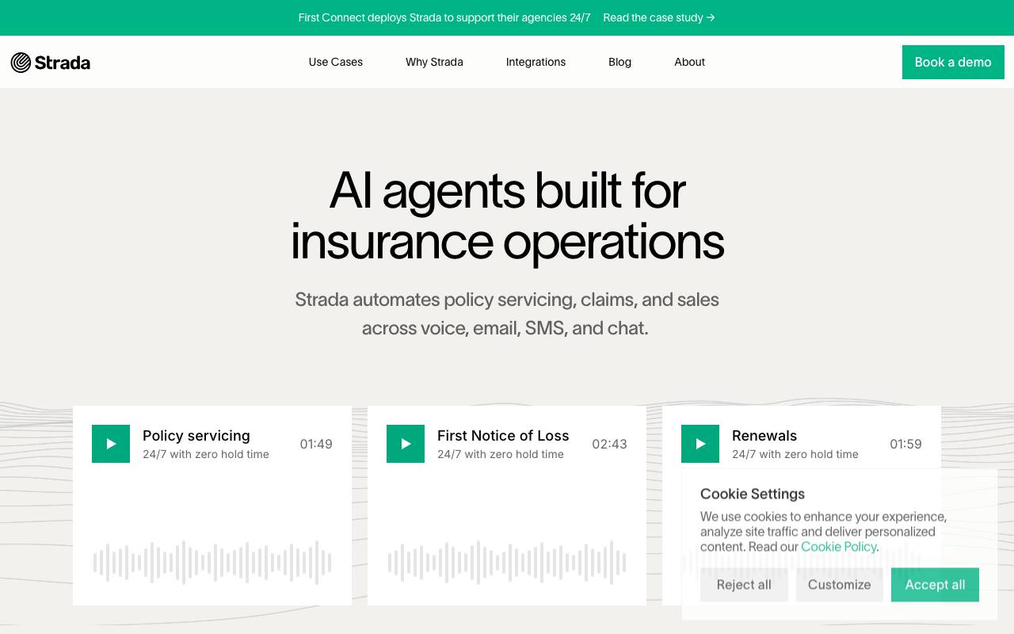The height and width of the screenshot is (634, 1014).
Task: Play the Renewals audio sample
Action: (700, 444)
